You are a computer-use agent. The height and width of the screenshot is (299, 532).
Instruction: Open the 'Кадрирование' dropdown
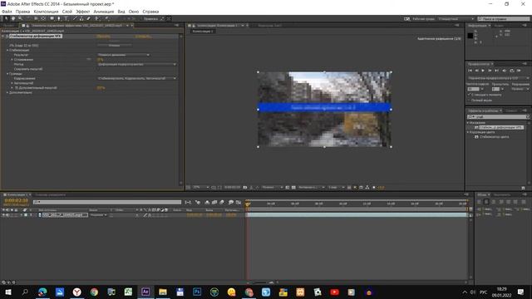pos(137,78)
